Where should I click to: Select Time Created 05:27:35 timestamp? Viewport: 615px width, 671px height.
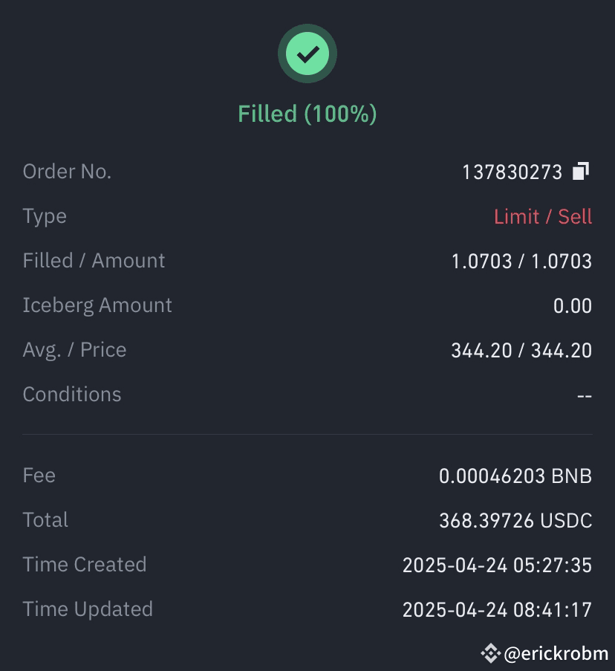click(498, 565)
